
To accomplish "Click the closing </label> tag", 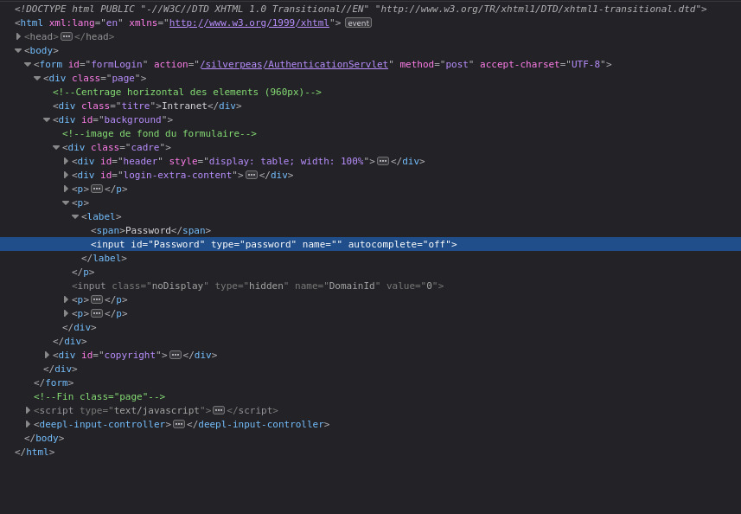I will (x=104, y=258).
